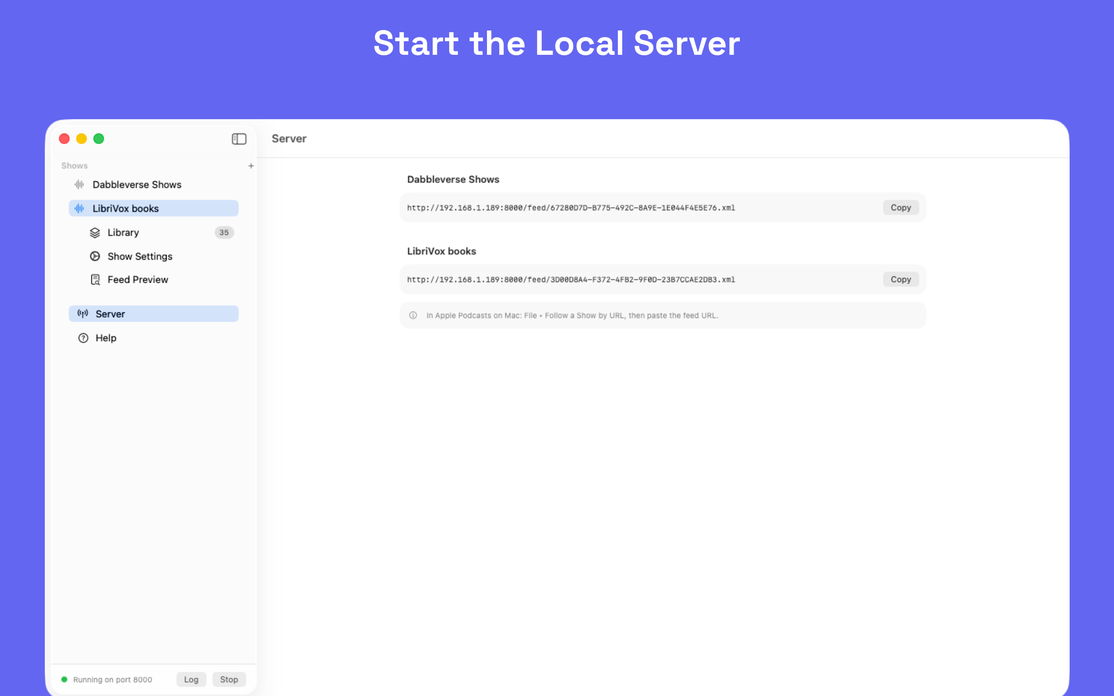Close the window with red button
1114x696 pixels.
(x=64, y=139)
